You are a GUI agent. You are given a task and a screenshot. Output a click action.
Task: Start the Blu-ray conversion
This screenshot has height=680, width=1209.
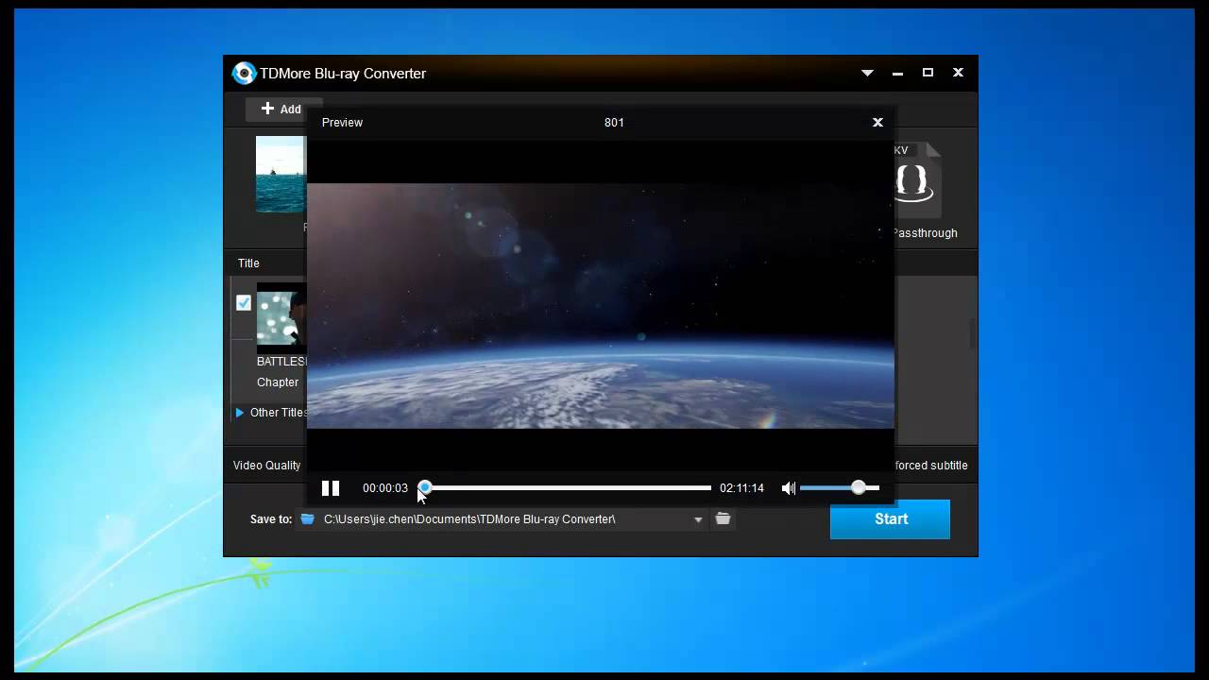click(x=890, y=519)
